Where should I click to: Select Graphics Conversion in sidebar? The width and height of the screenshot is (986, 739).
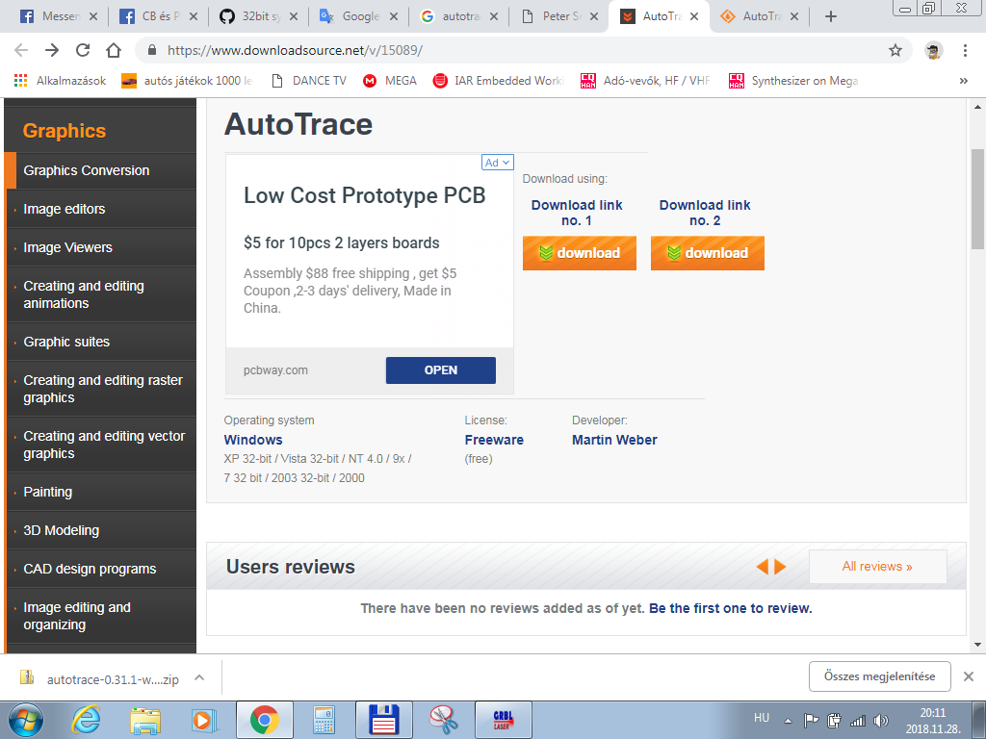(x=86, y=170)
